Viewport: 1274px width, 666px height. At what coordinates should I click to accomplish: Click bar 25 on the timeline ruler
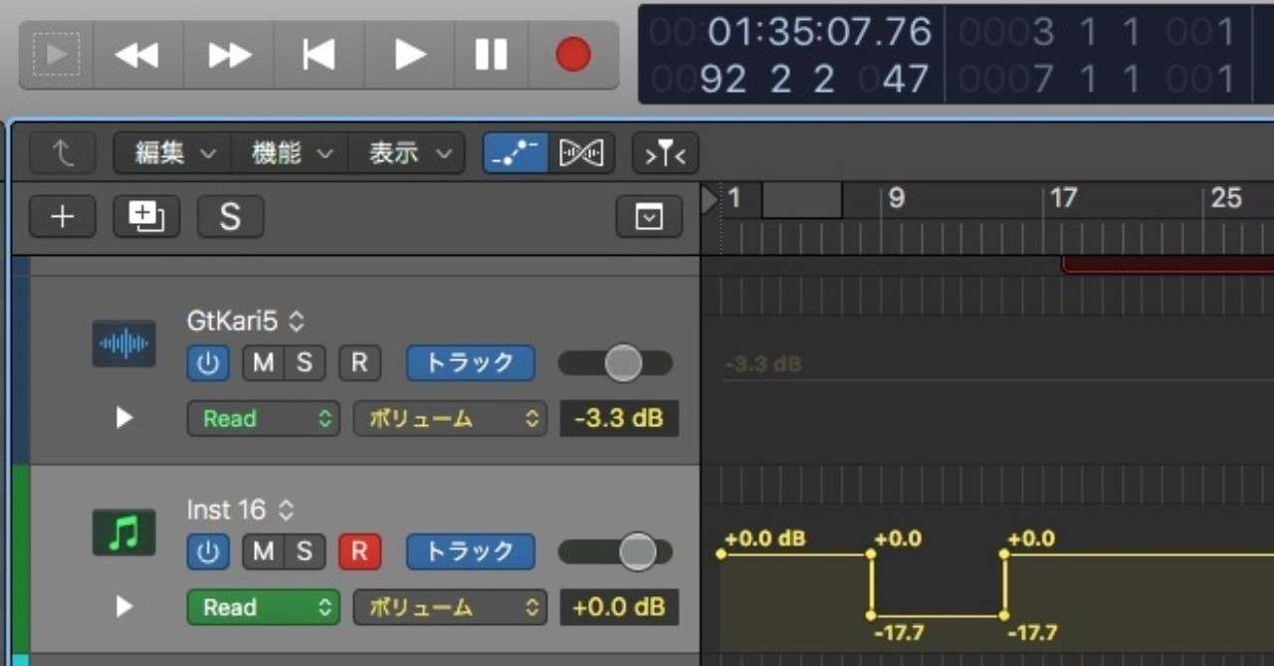tap(1226, 199)
